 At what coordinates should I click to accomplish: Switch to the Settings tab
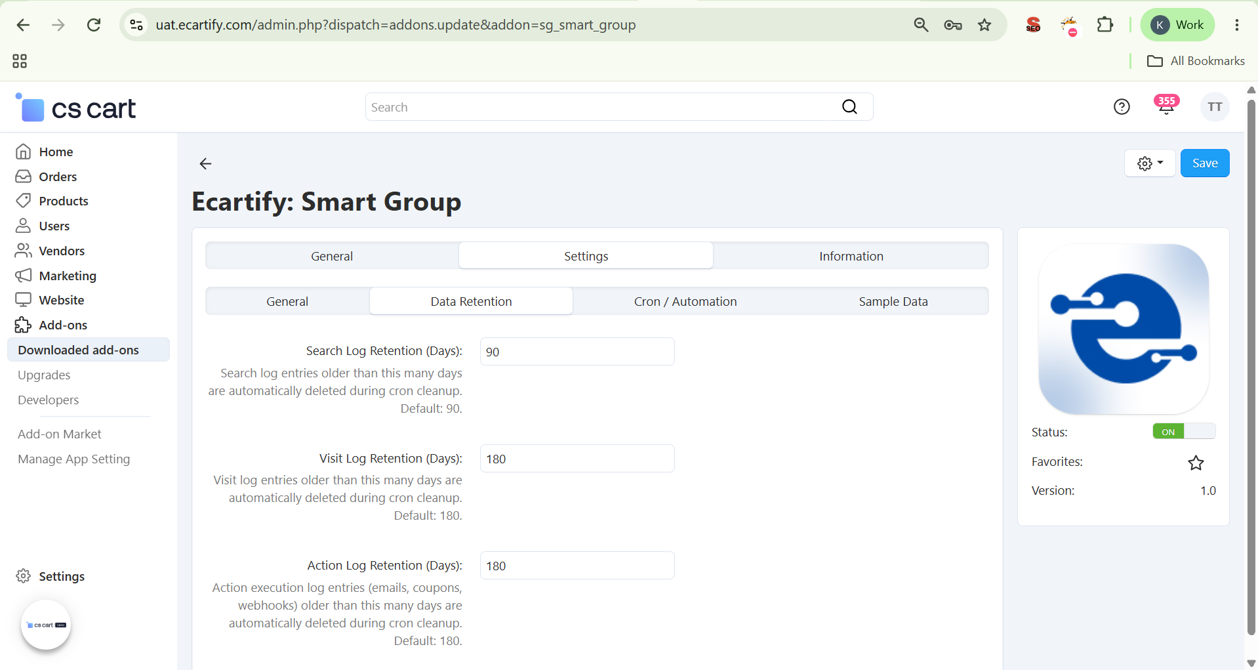586,256
